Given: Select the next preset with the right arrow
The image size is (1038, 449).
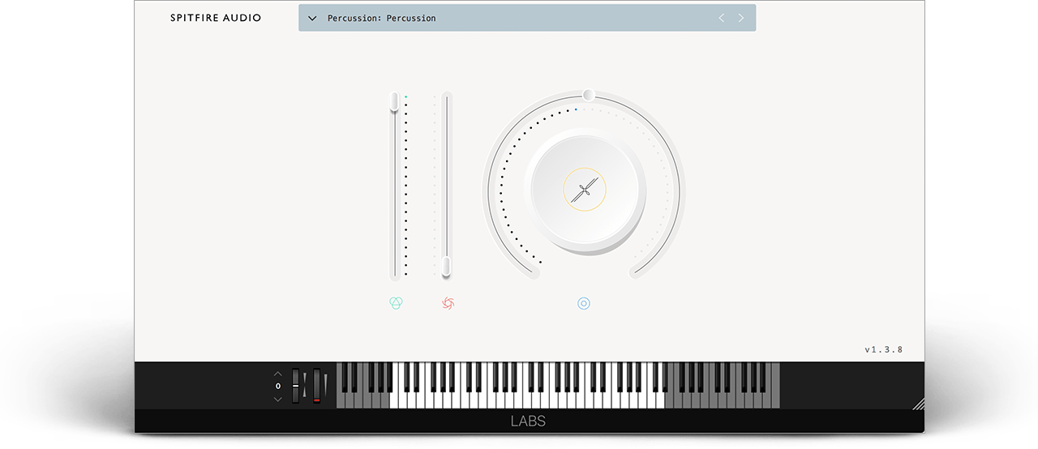Looking at the screenshot, I should tap(741, 18).
